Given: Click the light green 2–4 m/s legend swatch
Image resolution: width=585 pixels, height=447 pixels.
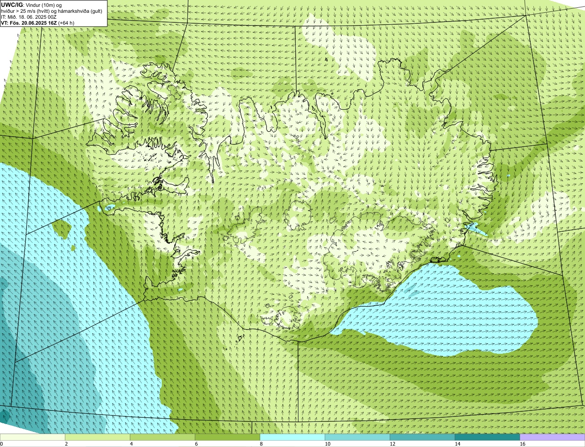Looking at the screenshot, I should click(x=97, y=437).
